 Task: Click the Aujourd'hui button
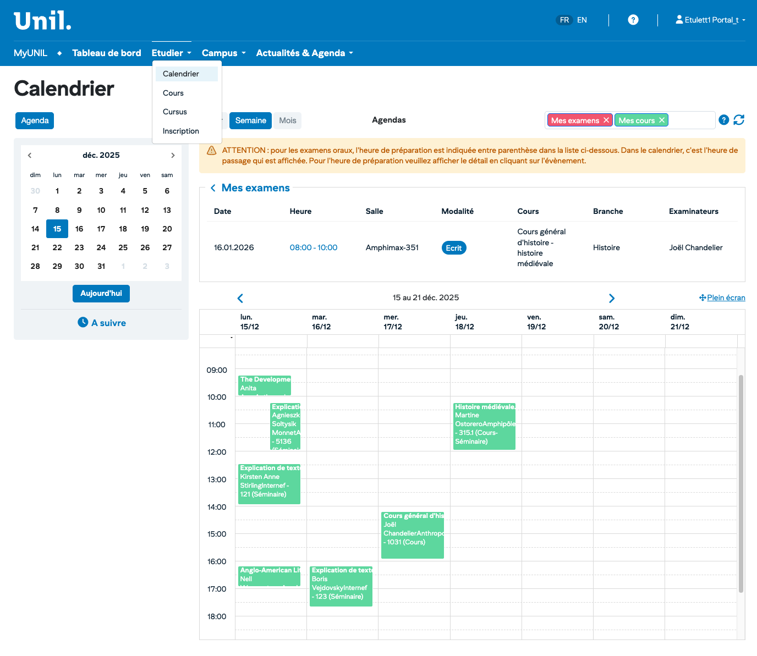coord(101,294)
